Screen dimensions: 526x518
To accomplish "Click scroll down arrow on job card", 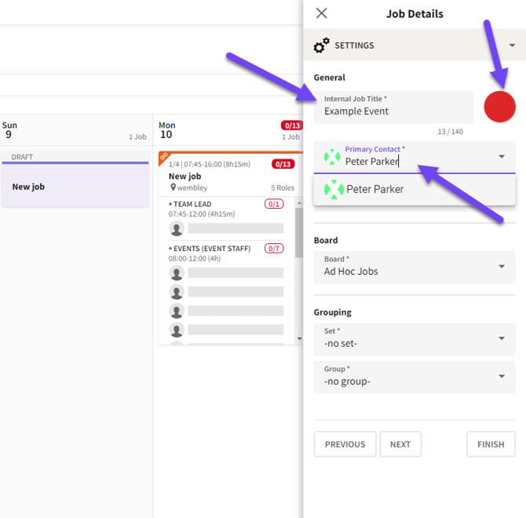I will point(299,338).
